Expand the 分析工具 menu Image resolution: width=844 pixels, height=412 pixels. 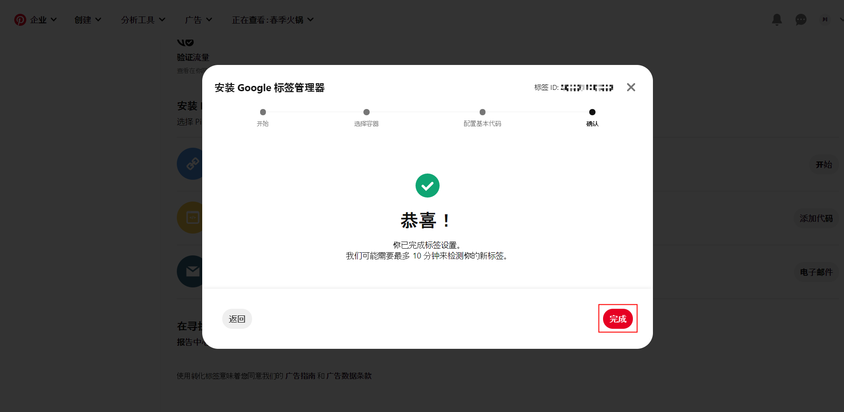pos(143,20)
